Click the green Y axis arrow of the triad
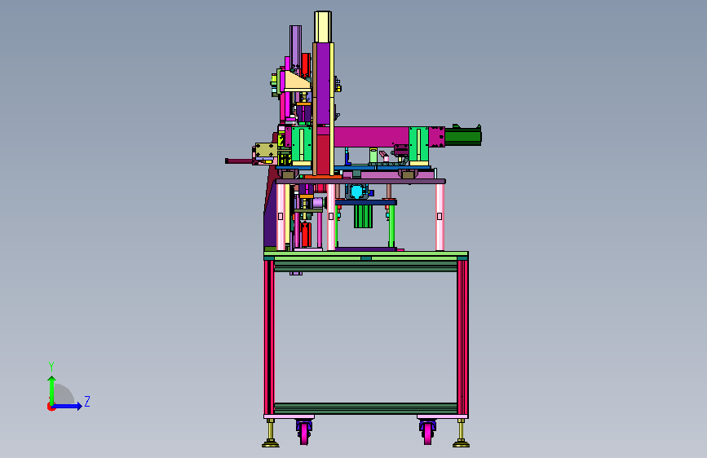 (52, 390)
